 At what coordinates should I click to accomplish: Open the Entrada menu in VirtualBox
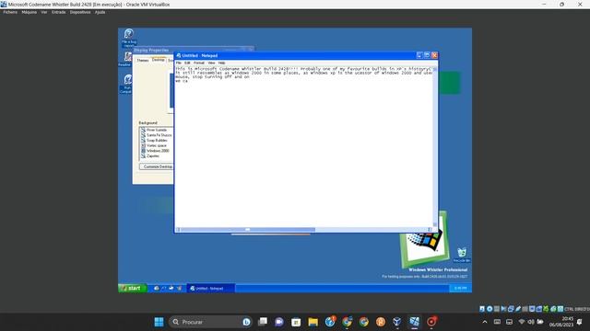tap(58, 12)
